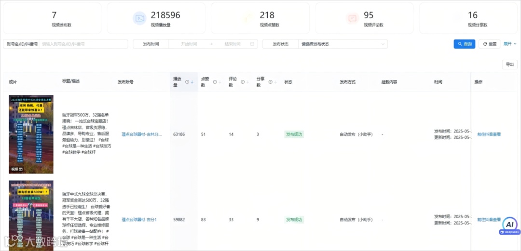Click the play count cell 59882
The height and width of the screenshot is (251, 521).
coord(179,220)
